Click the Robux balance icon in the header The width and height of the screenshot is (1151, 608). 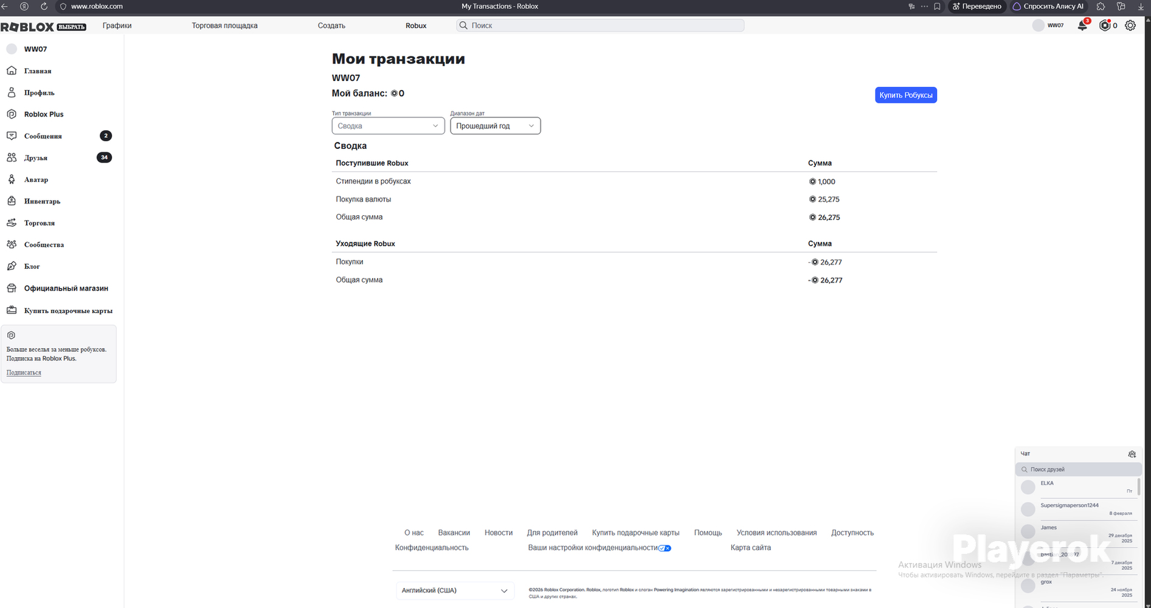point(1105,26)
